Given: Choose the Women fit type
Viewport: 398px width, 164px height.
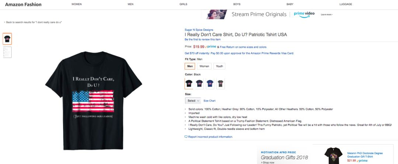Looking at the screenshot, I should (204, 66).
